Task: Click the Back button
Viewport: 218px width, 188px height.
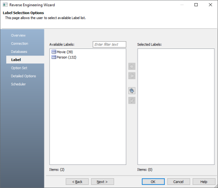Action: pyautogui.click(x=77, y=182)
